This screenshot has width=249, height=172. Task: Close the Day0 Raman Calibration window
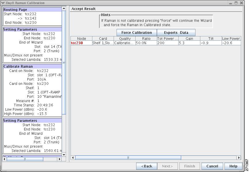242,3
